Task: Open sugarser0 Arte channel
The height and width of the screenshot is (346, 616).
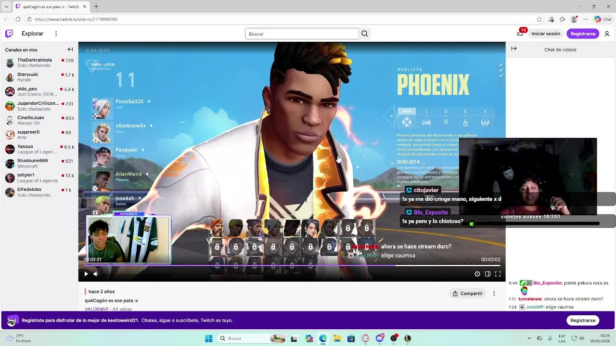Action: tap(39, 135)
